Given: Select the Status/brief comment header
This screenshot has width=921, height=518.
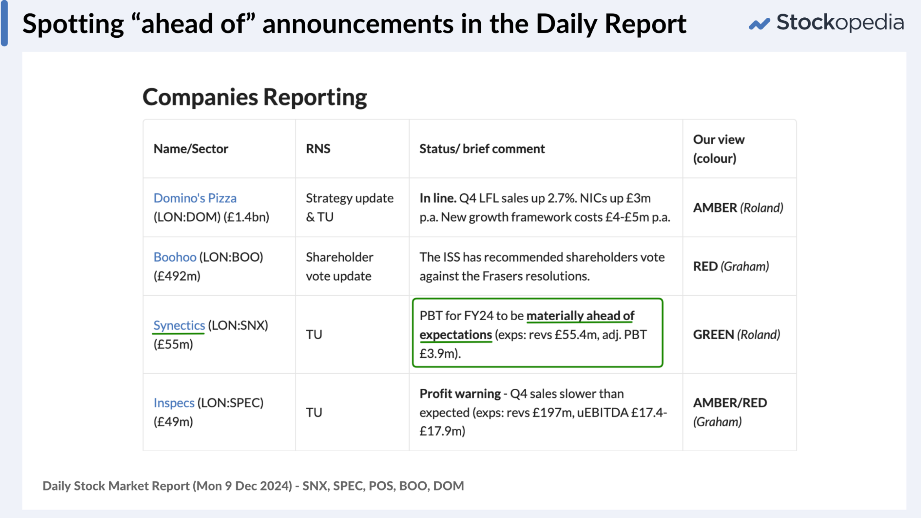Looking at the screenshot, I should pyautogui.click(x=482, y=149).
